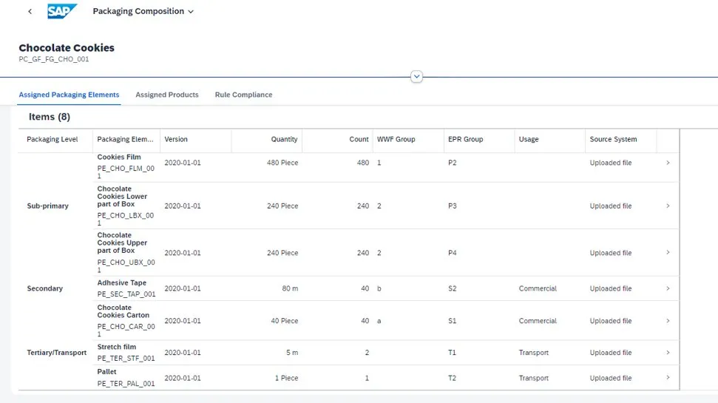Click the SAP logo

point(62,11)
